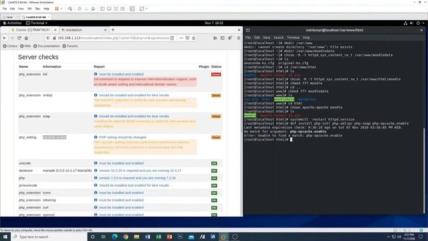Click Windows search box 'Type here to search'

(49, 236)
